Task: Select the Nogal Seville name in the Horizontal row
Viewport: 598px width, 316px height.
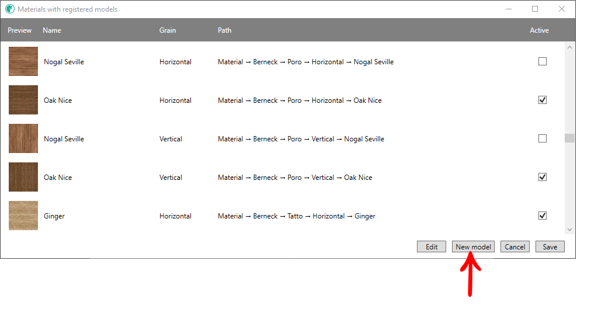Action: tap(64, 62)
